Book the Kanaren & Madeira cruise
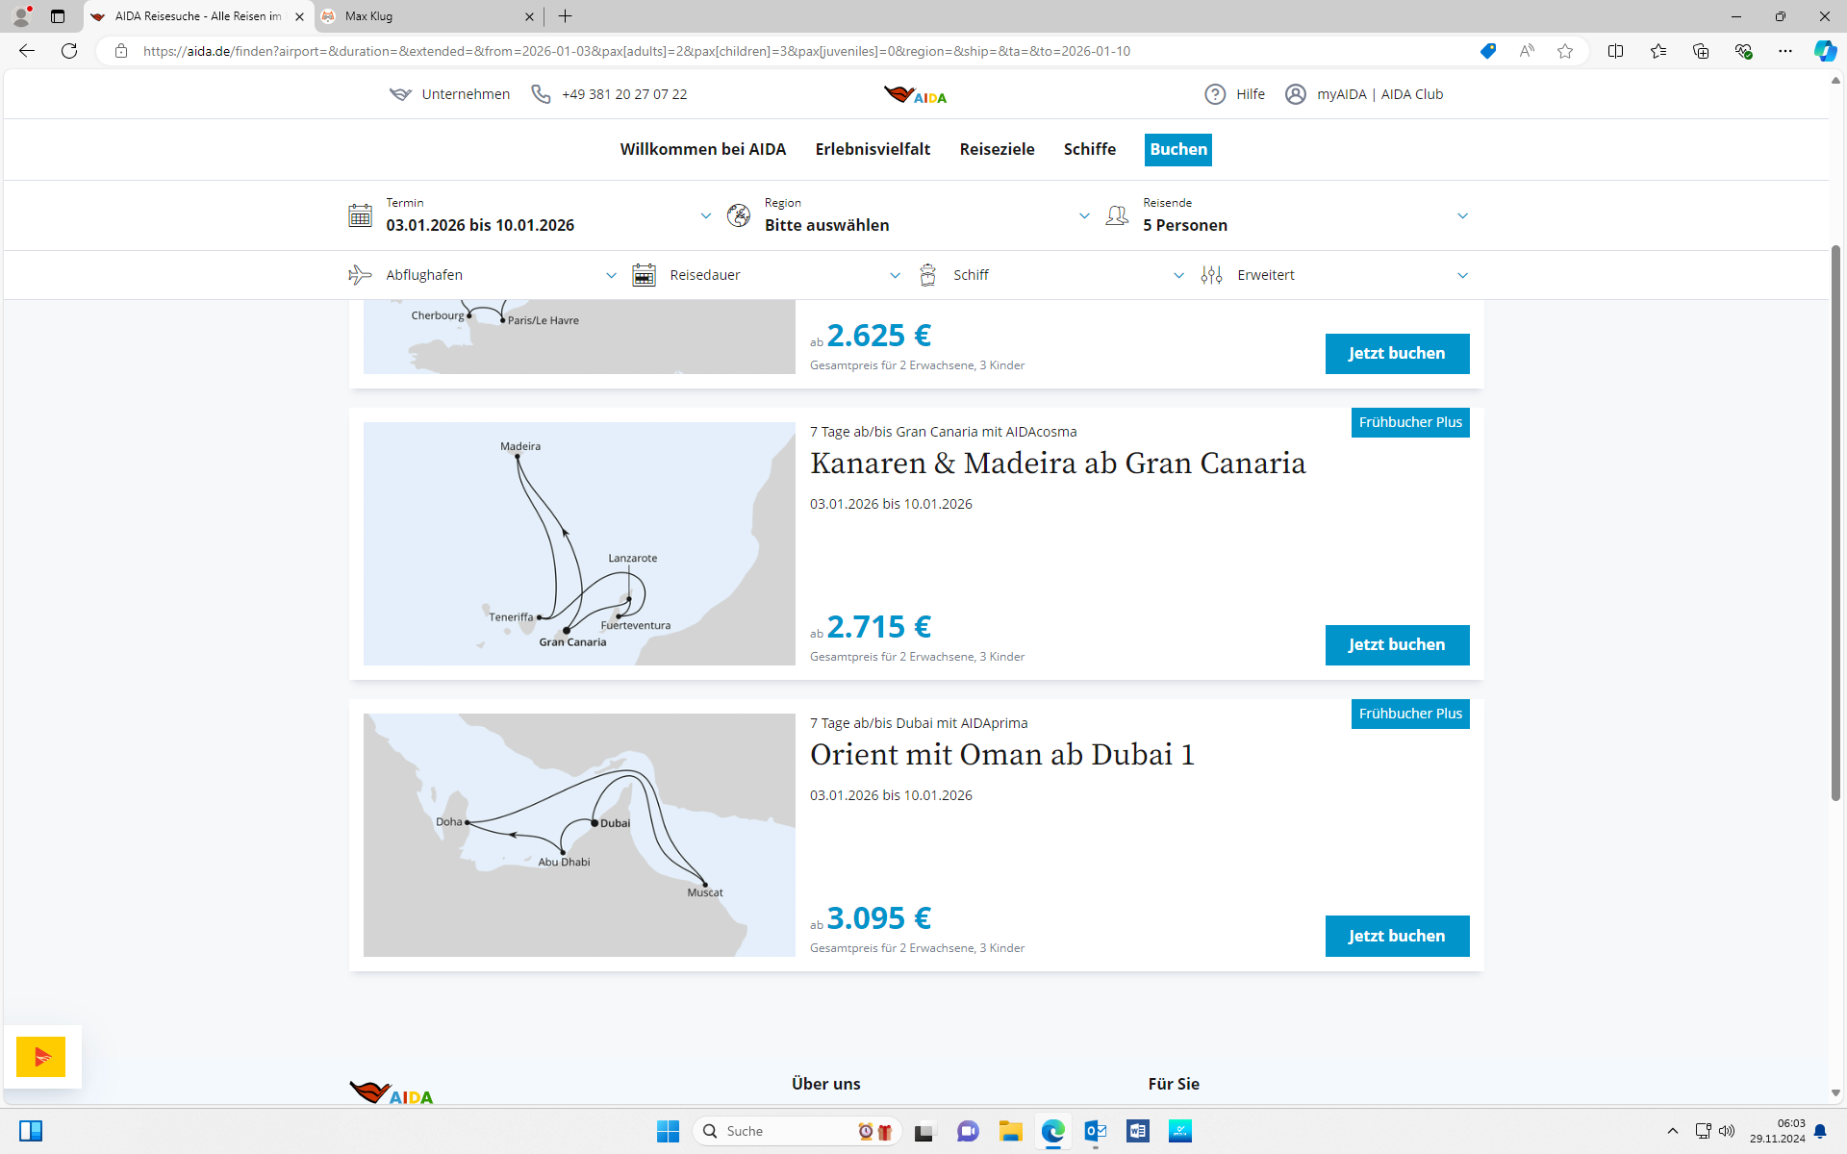The image size is (1847, 1154). coord(1396,645)
